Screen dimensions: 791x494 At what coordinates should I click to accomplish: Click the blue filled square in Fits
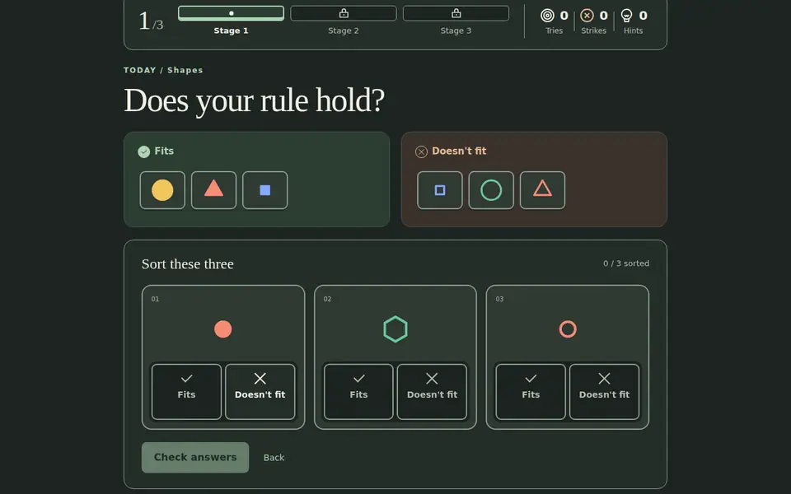(264, 190)
